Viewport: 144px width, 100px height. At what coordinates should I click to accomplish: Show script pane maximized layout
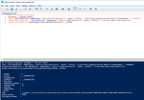coord(85,9)
